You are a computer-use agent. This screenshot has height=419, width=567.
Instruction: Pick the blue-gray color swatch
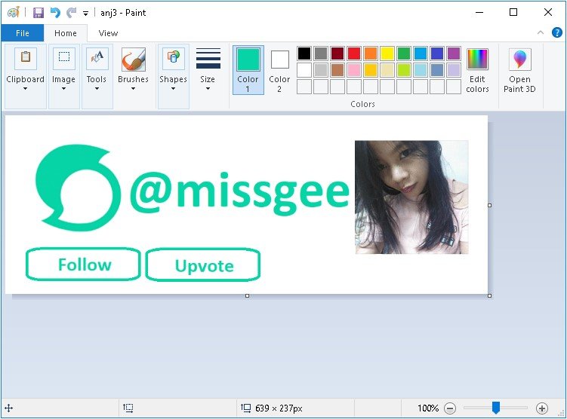coord(437,70)
